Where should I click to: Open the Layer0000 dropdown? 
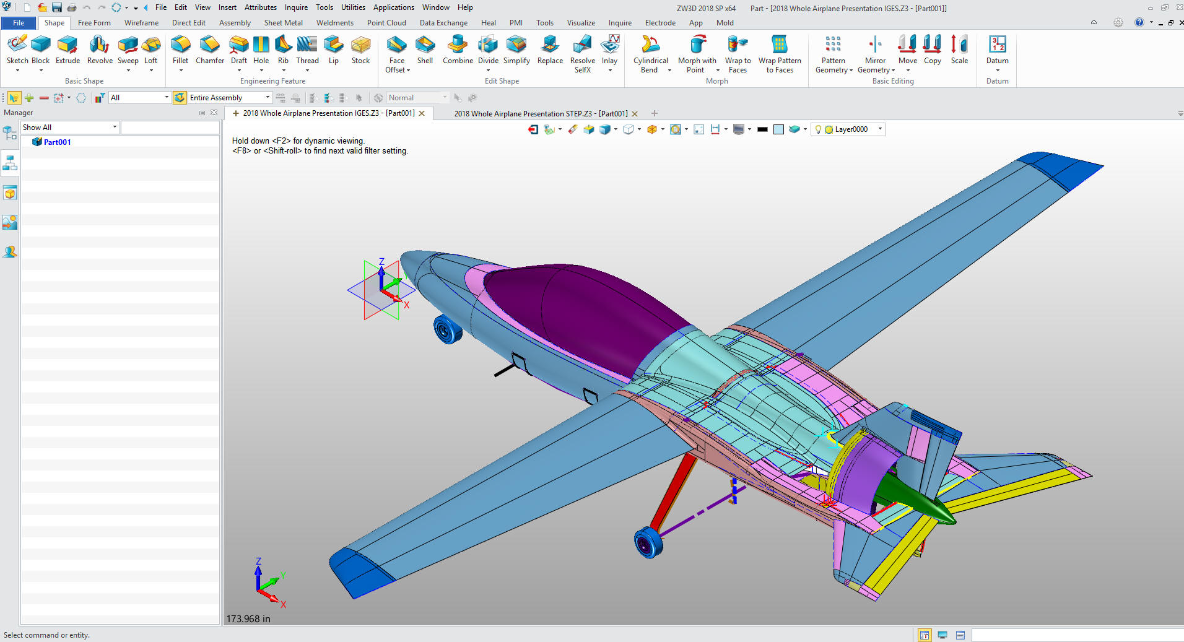click(880, 129)
